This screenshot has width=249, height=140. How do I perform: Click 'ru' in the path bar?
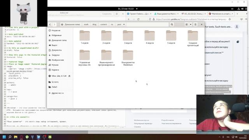tap(112, 24)
